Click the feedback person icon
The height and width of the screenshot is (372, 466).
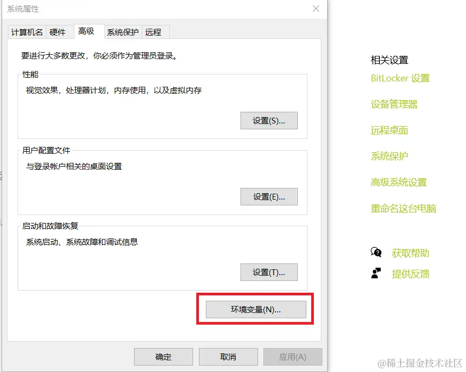click(377, 274)
